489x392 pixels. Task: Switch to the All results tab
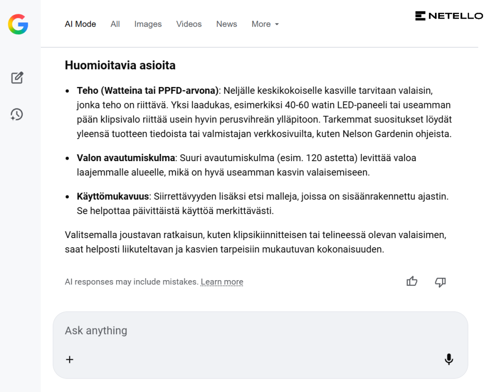[x=115, y=24]
